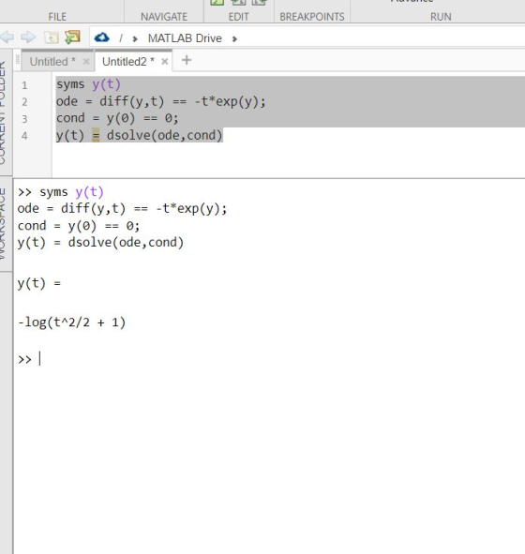Click the result -log(t^2/2 + 1)

point(72,322)
